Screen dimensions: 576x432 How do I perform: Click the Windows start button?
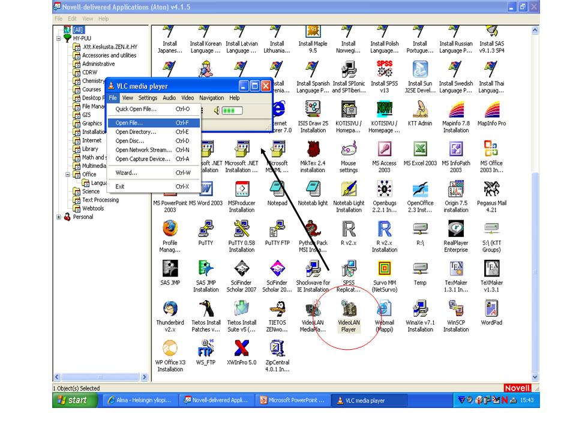pos(75,400)
